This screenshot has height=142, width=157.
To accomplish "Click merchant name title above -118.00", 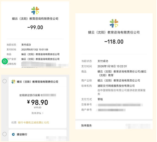I will click(x=114, y=32).
